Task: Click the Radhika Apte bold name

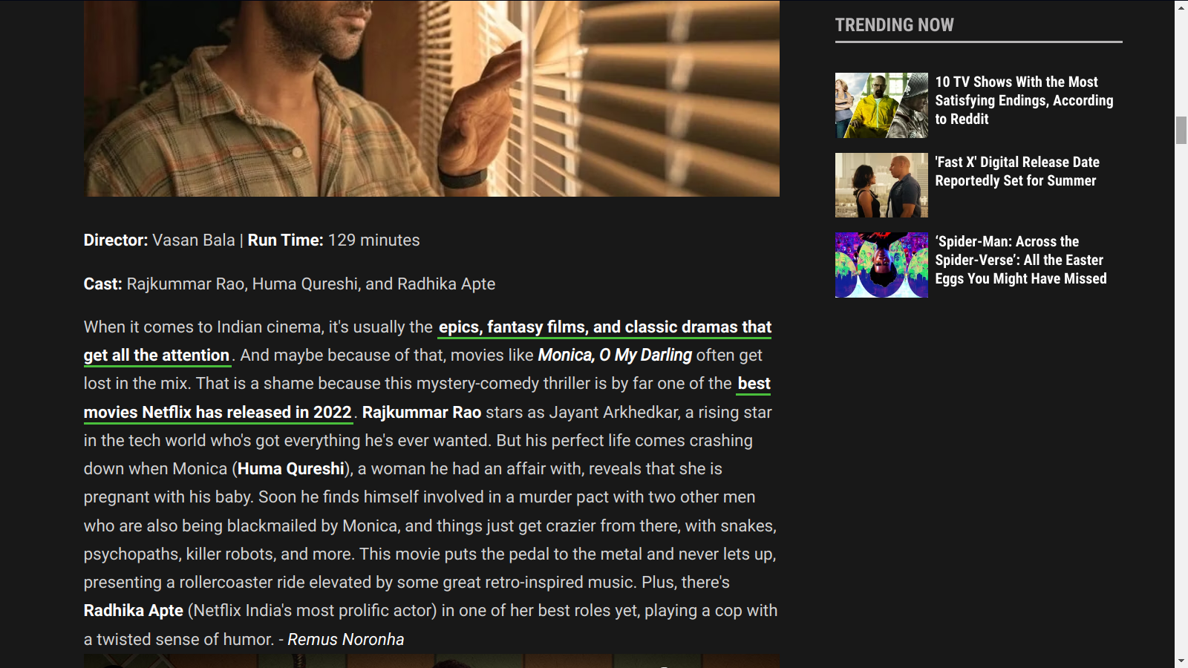Action: coord(134,611)
